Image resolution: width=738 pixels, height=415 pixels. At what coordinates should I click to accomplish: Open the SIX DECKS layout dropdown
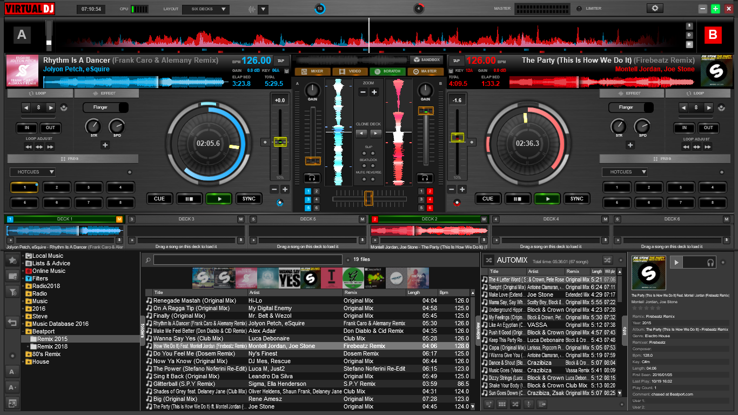206,9
